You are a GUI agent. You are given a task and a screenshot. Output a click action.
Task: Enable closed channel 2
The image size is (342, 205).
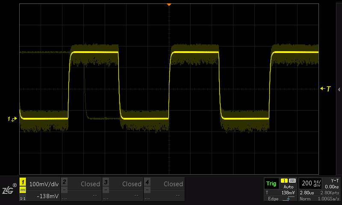[81, 184]
